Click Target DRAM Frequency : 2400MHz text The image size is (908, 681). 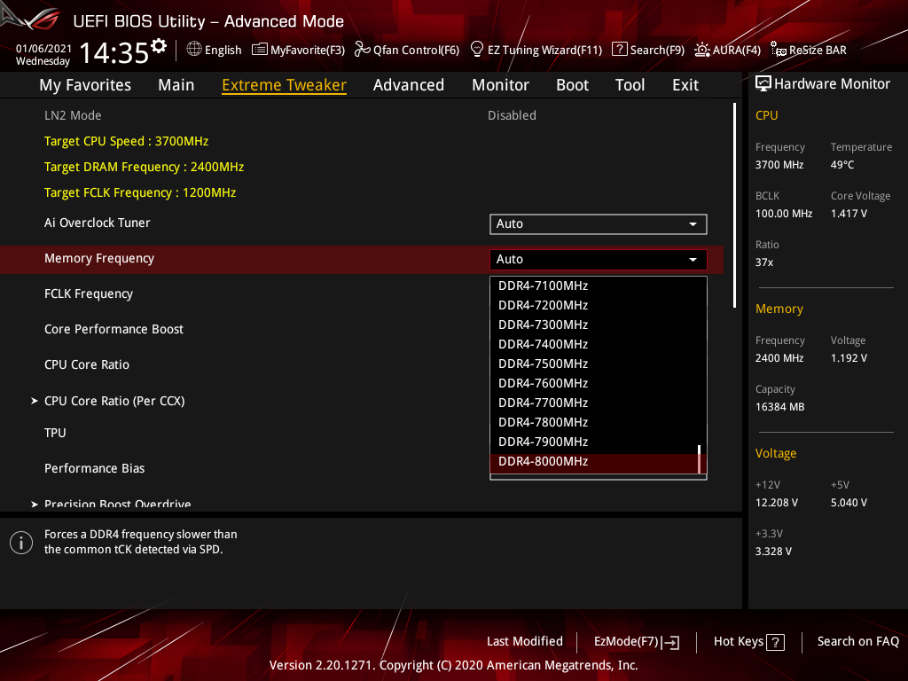(145, 167)
